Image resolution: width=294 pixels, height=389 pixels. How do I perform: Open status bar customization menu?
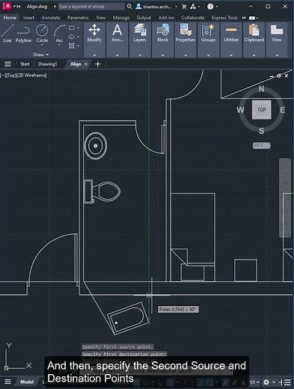click(x=287, y=382)
